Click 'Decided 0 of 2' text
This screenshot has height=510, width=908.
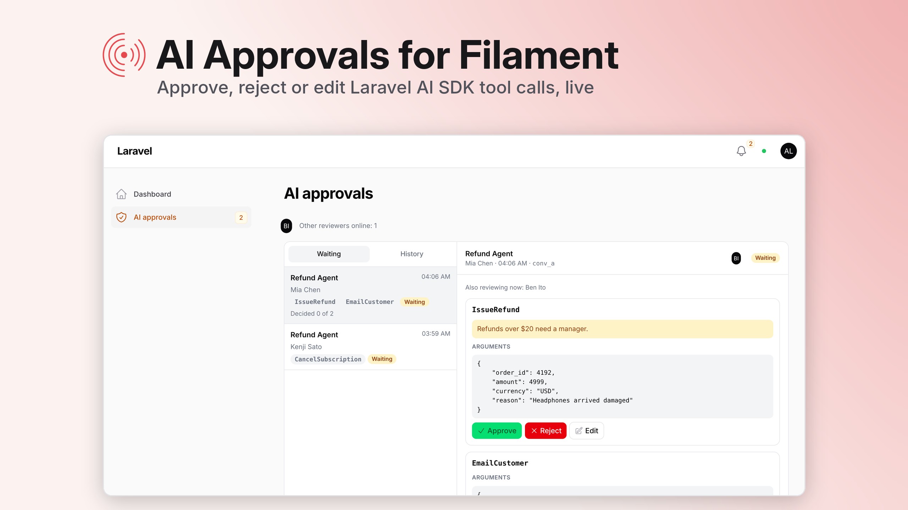tap(312, 313)
